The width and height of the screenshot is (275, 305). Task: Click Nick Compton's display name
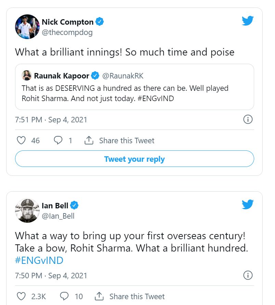click(67, 22)
